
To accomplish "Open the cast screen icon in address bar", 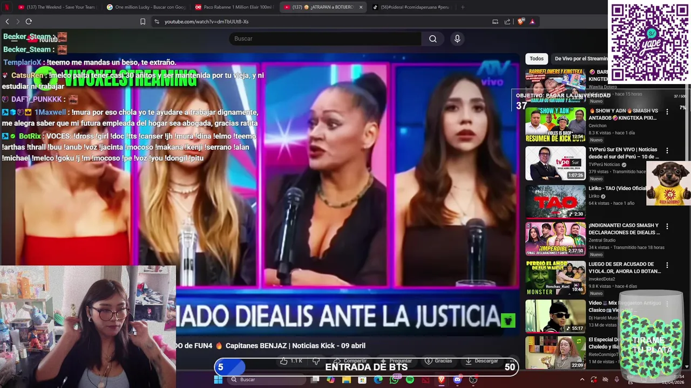I will coord(495,22).
